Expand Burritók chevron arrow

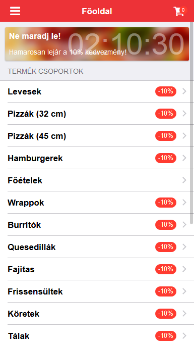(x=184, y=225)
